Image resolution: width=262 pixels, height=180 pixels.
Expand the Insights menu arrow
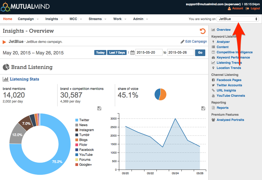(x=62, y=19)
